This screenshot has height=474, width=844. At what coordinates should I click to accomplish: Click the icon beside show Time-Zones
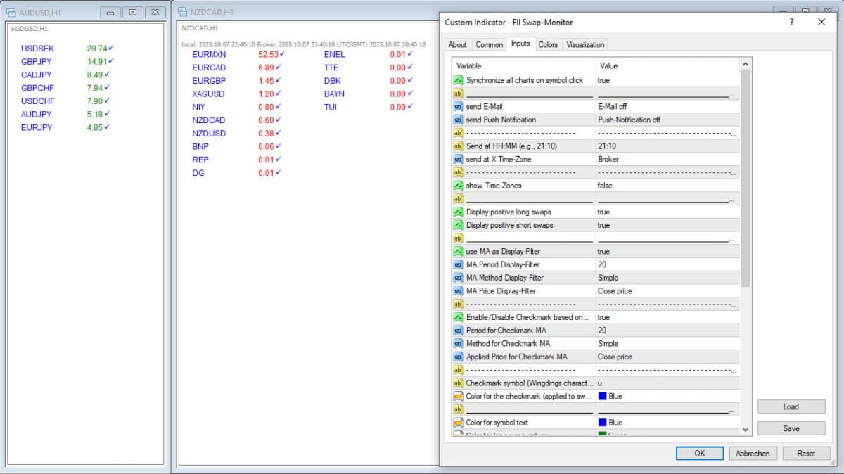tap(458, 186)
